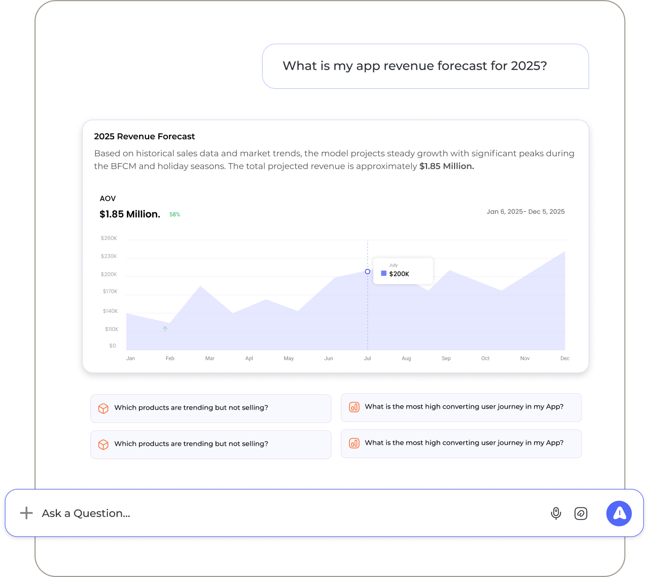Click the green up arrow marker near Feb
This screenshot has width=649, height=577.
click(165, 329)
